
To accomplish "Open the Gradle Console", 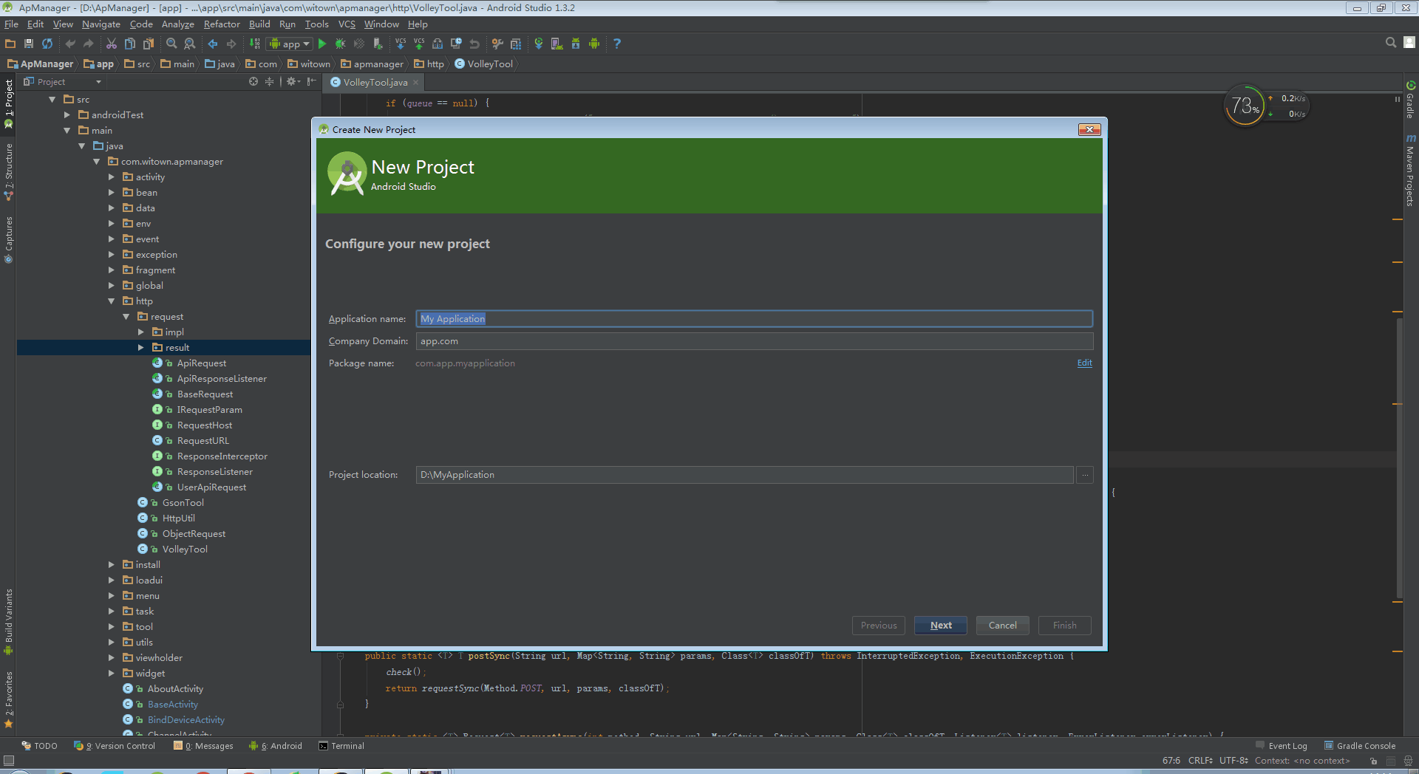I will tap(1360, 746).
